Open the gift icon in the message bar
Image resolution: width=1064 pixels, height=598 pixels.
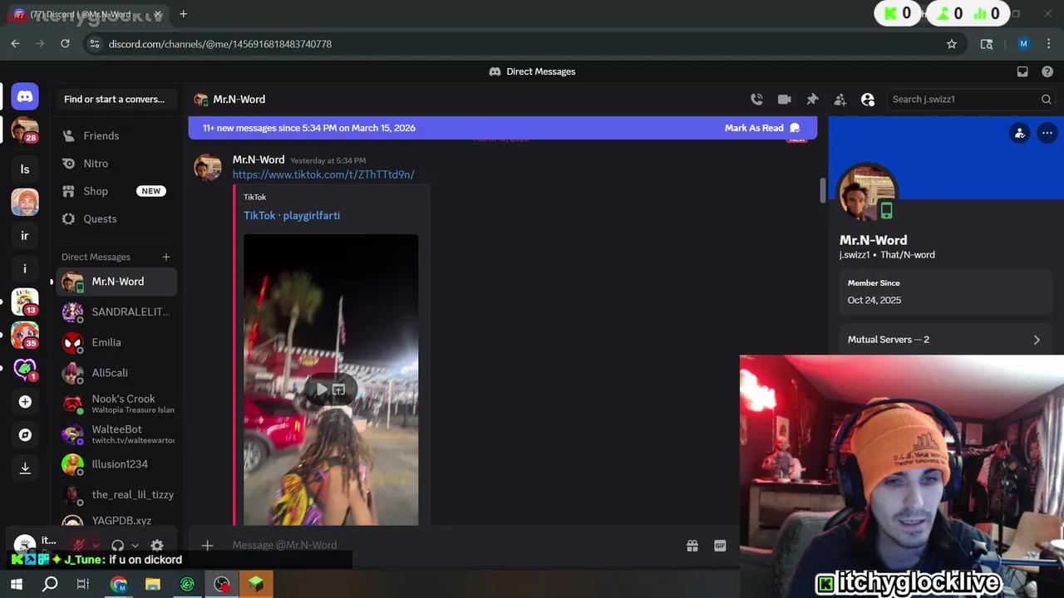pos(692,546)
